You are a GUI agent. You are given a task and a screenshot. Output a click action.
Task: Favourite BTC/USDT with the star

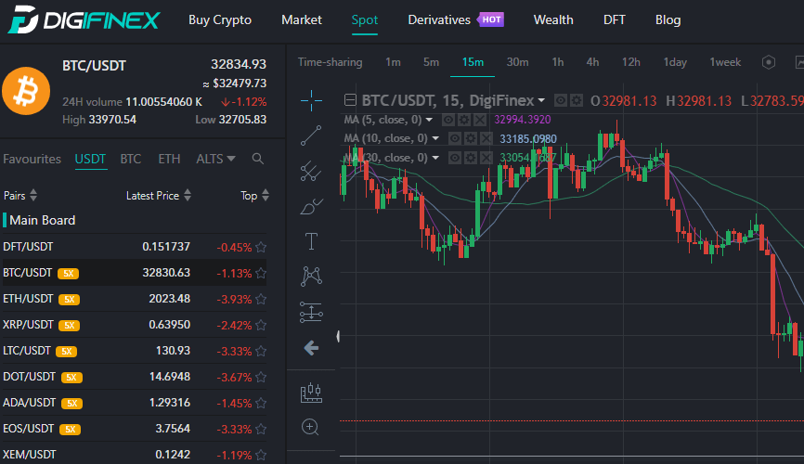point(261,273)
